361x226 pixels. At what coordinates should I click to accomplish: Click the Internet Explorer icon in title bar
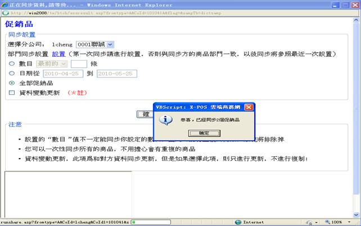pos(5,4)
